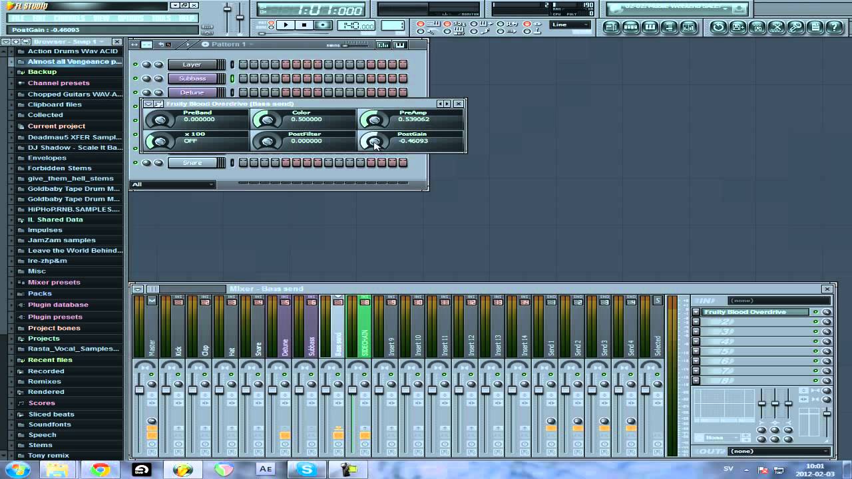Toggle first step of Layer channel
This screenshot has height=479, width=852.
pos(243,65)
